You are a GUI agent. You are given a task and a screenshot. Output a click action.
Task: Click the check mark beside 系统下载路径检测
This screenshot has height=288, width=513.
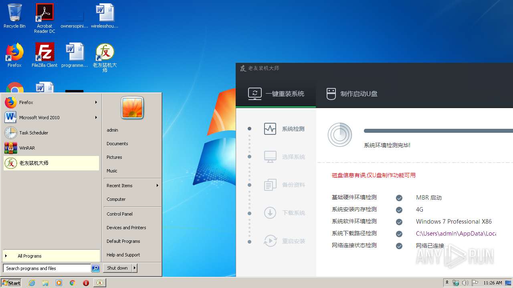(399, 234)
